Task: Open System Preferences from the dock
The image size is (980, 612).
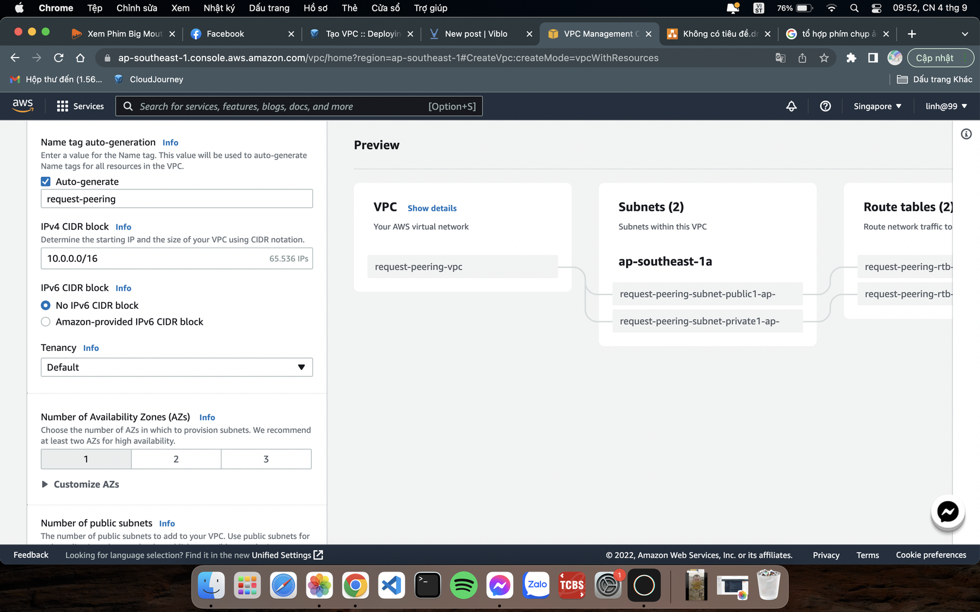Action: point(608,586)
